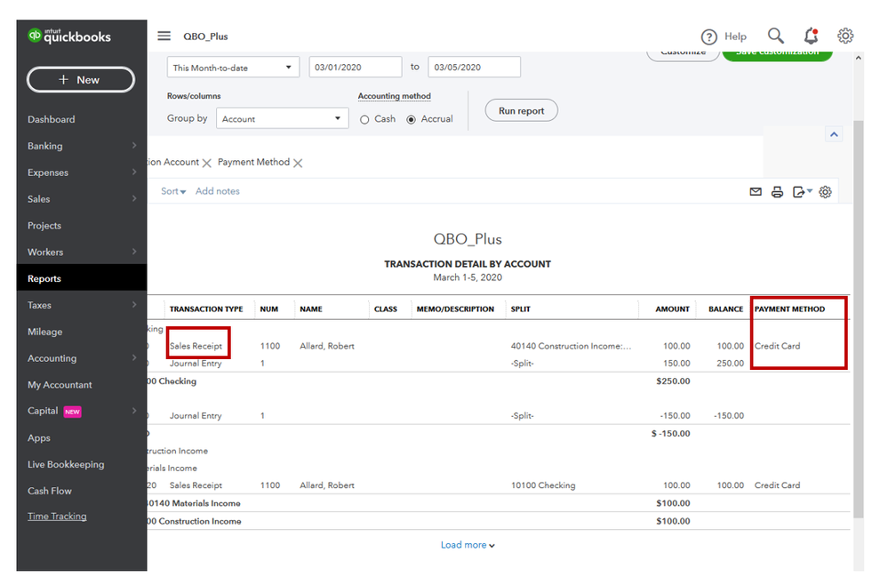Click the Save customization button

(777, 55)
